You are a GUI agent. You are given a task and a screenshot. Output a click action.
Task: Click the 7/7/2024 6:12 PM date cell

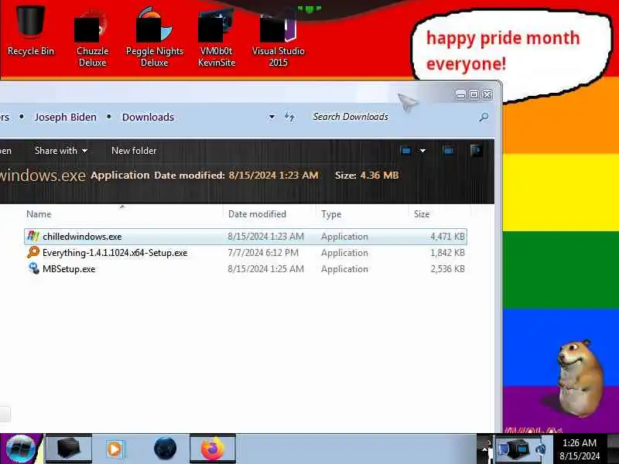click(263, 253)
